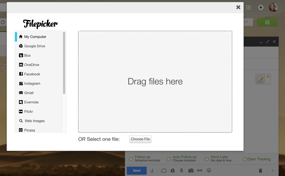The width and height of the screenshot is (285, 176).
Task: Minimize the compose window
Action: (x=261, y=42)
